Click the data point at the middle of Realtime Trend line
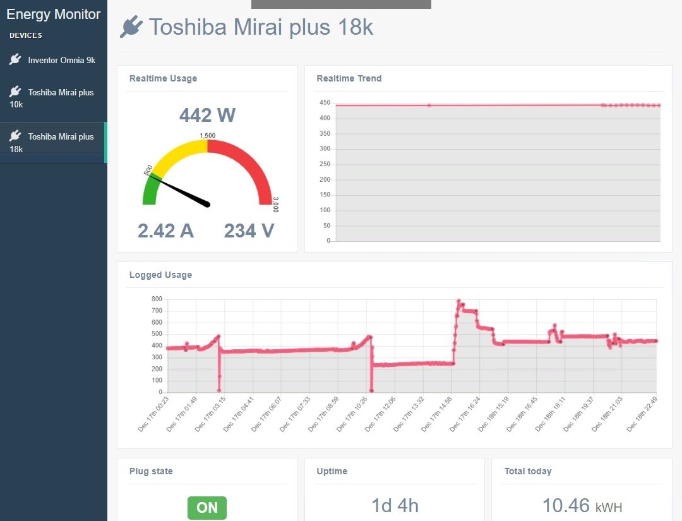This screenshot has width=682, height=521. point(429,105)
